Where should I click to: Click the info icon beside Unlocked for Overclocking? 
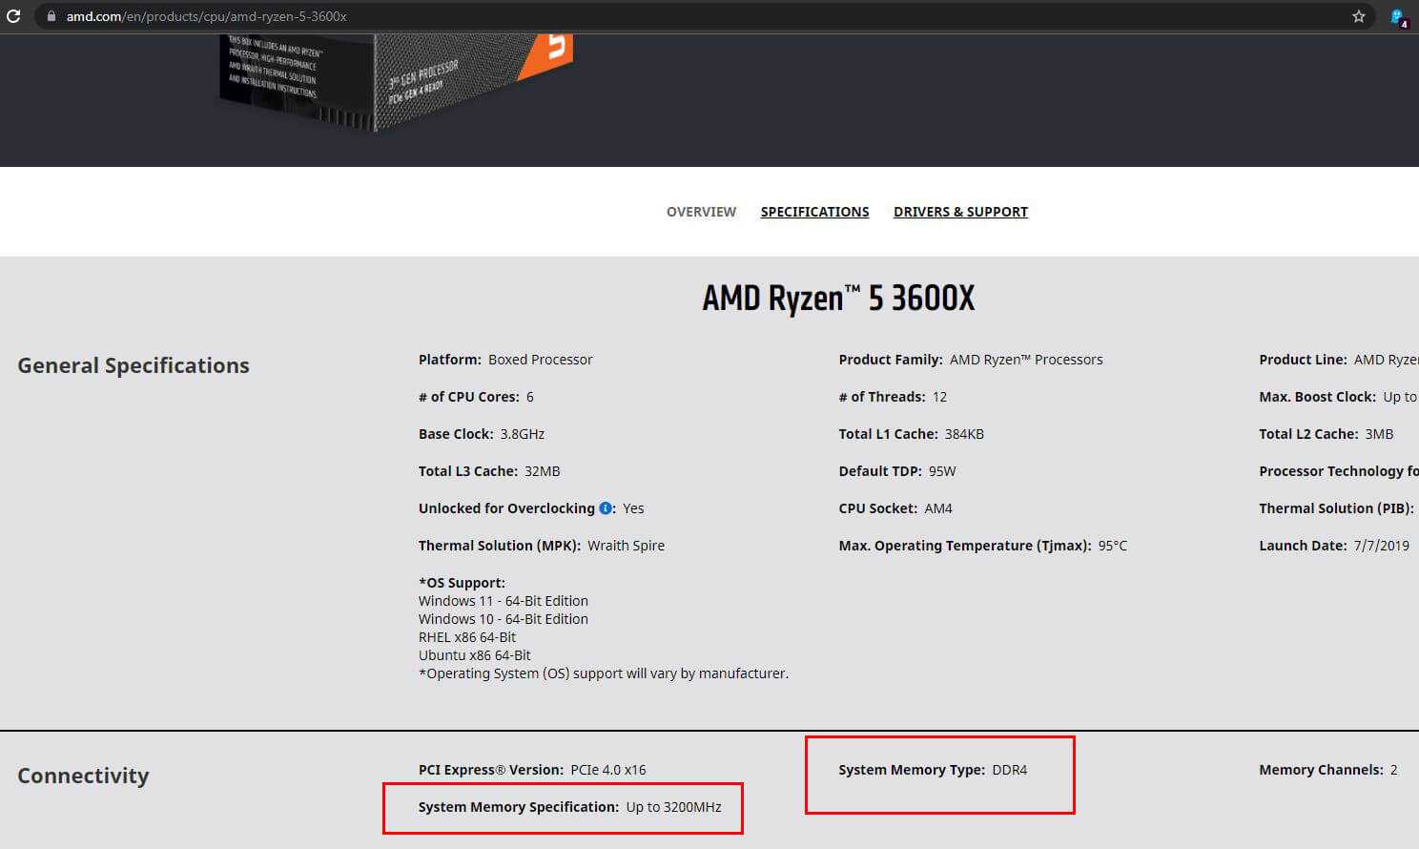606,508
